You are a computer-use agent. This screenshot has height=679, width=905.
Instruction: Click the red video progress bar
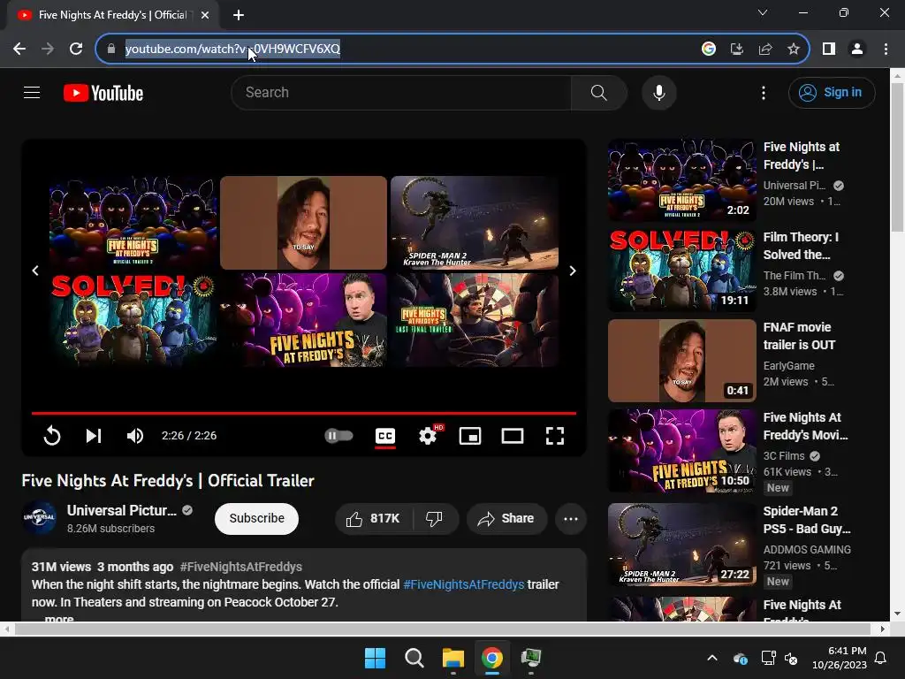(x=304, y=414)
